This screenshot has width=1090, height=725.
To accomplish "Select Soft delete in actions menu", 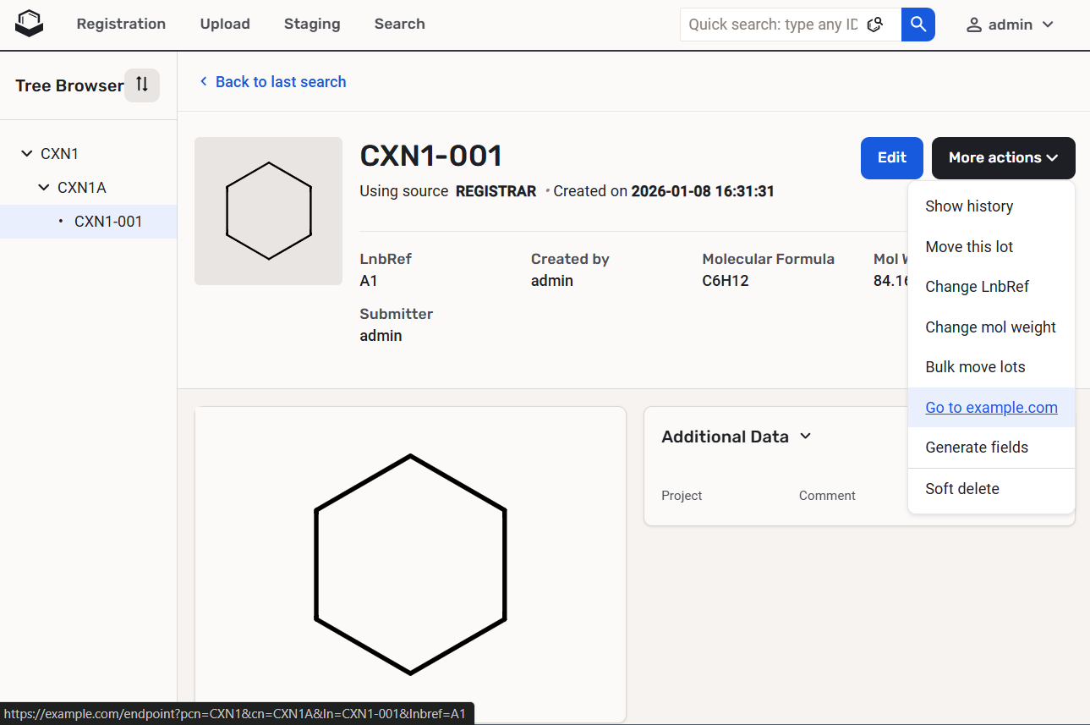I will [x=961, y=489].
